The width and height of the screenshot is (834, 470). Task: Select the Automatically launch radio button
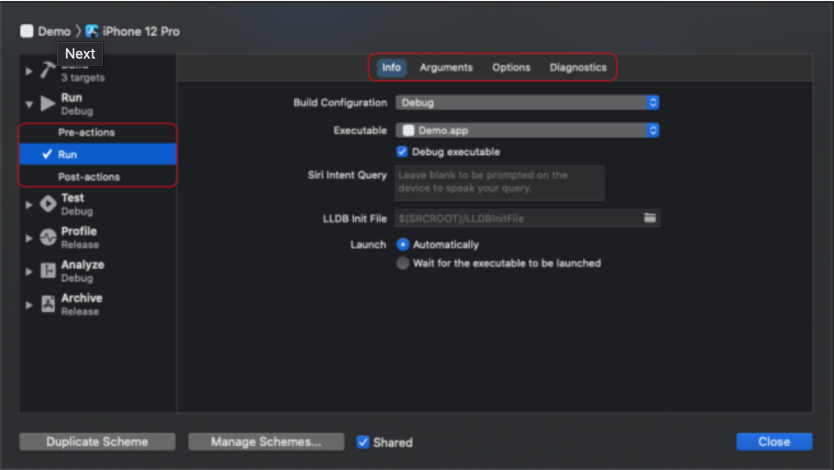pos(402,245)
